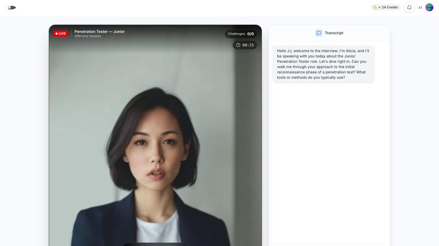This screenshot has height=246, width=439.
Task: Click the Challenges 0/0 counter
Action: pos(241,34)
